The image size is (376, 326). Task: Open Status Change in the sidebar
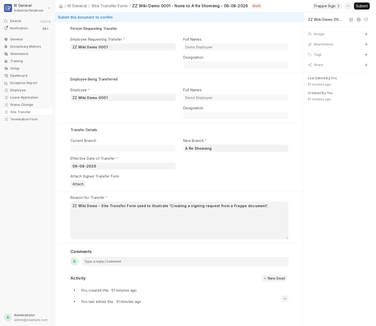click(x=27, y=105)
